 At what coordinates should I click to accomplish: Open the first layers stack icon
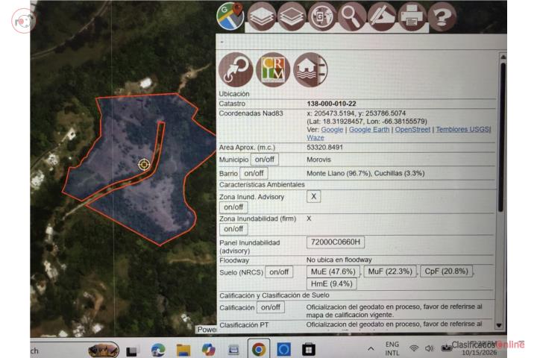click(x=261, y=16)
